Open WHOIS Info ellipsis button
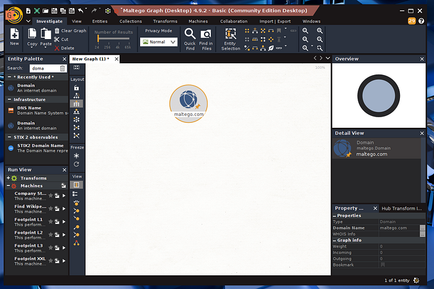434x289 pixels. pos(422,234)
